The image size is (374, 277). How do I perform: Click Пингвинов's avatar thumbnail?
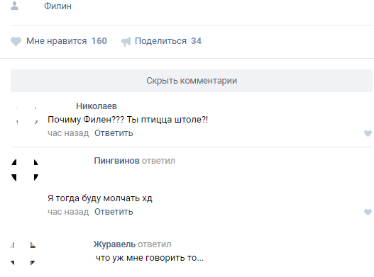[25, 170]
